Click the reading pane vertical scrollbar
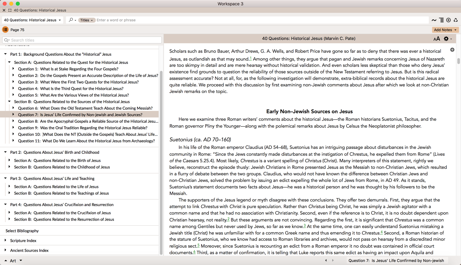Viewport: 461px width, 265px height. click(x=458, y=62)
